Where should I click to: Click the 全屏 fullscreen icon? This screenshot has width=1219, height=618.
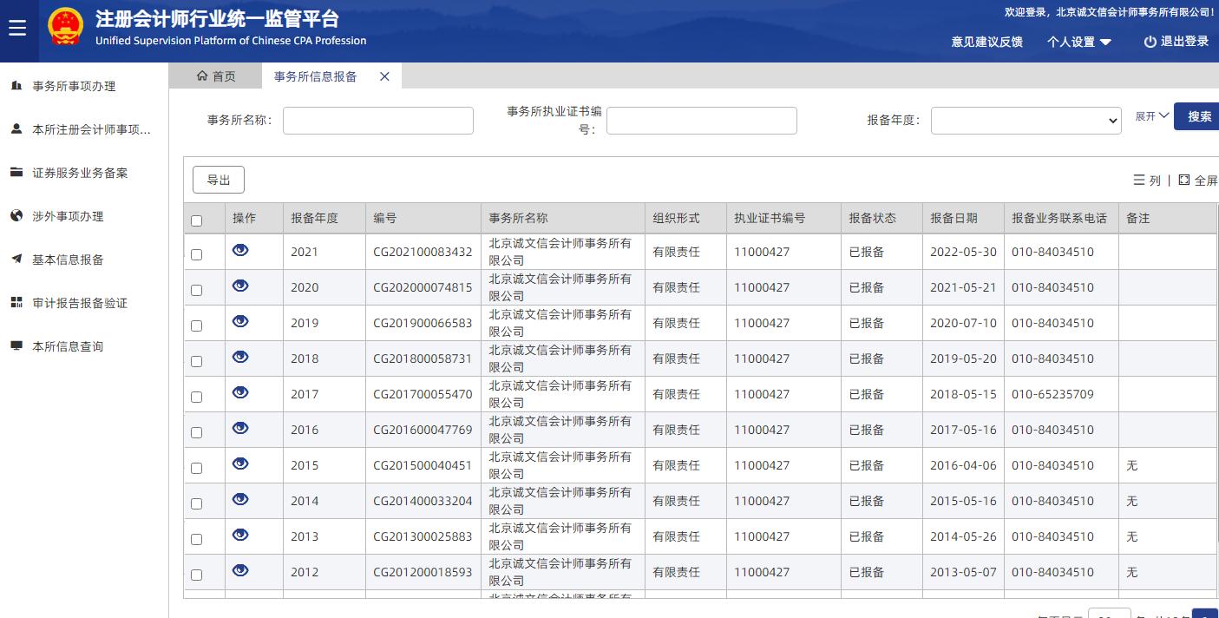1183,181
